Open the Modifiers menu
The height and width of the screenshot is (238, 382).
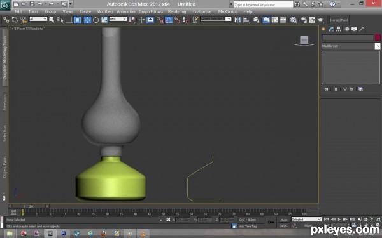pyautogui.click(x=105, y=11)
